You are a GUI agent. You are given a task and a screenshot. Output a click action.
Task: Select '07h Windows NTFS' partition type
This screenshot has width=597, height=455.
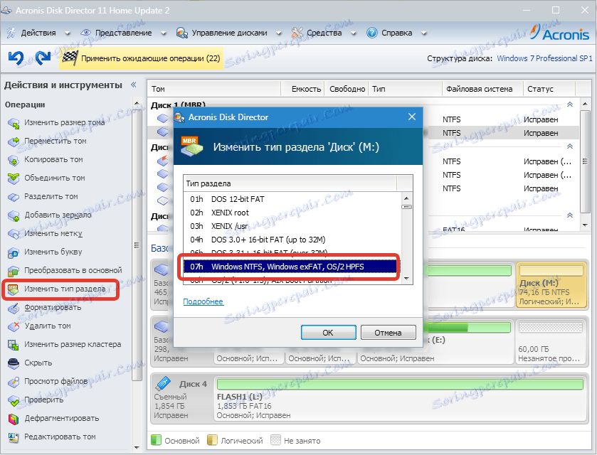click(x=290, y=267)
